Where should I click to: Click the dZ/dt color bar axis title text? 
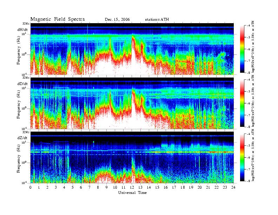[253, 155]
